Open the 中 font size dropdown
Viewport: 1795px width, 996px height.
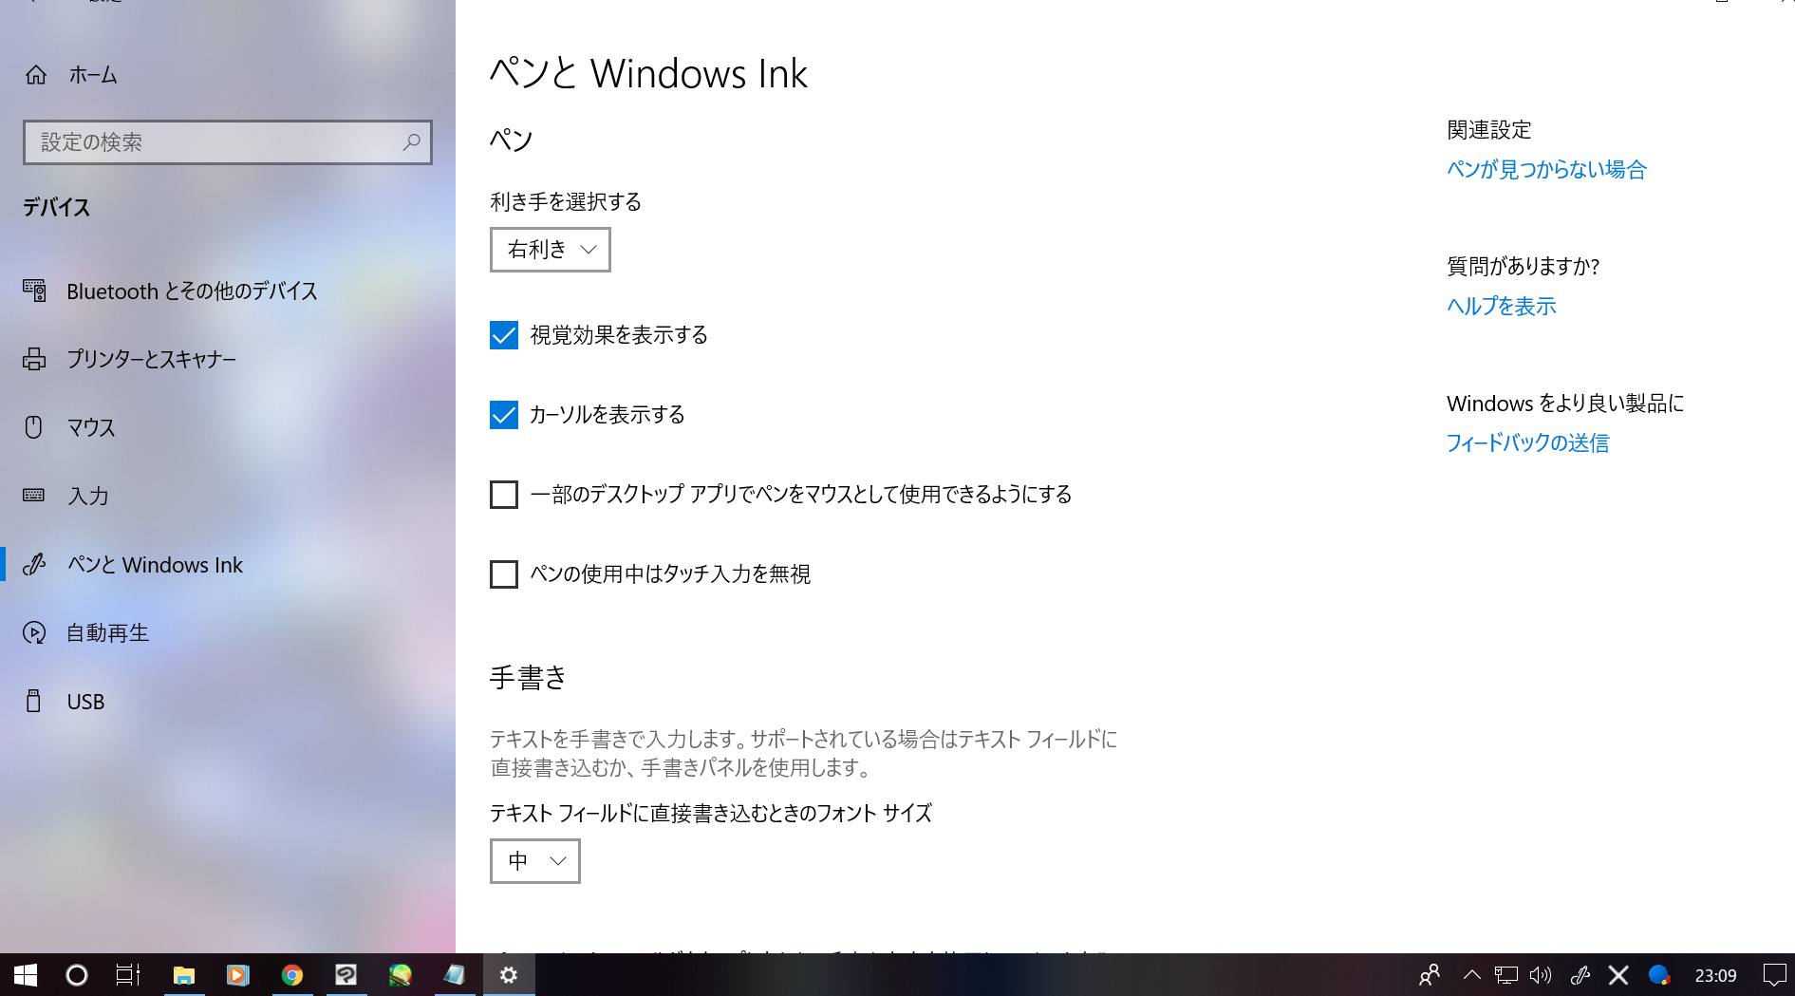click(x=535, y=861)
